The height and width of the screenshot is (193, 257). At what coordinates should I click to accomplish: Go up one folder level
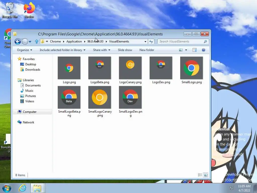tap(37, 41)
